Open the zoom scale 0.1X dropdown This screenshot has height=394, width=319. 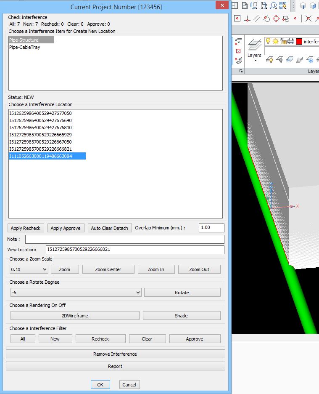pyautogui.click(x=29, y=269)
